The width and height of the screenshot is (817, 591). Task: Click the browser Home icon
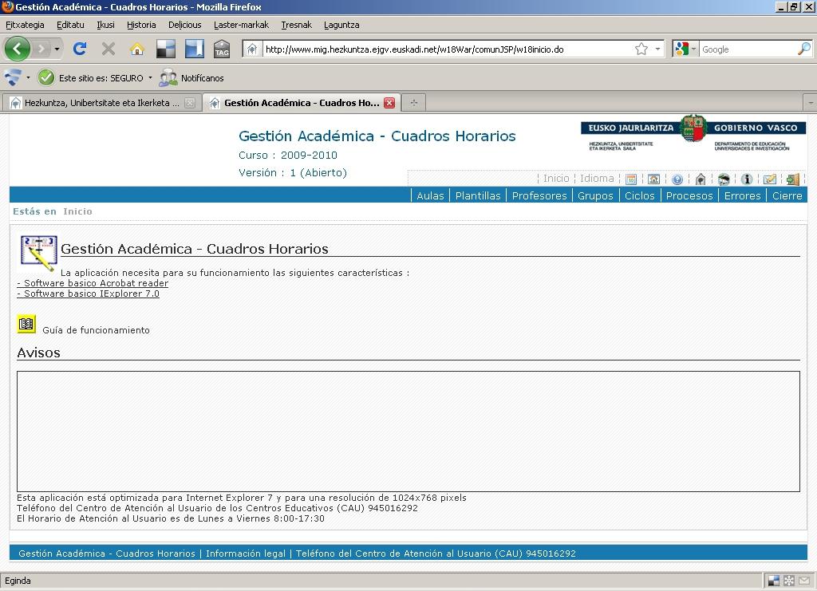pos(137,49)
